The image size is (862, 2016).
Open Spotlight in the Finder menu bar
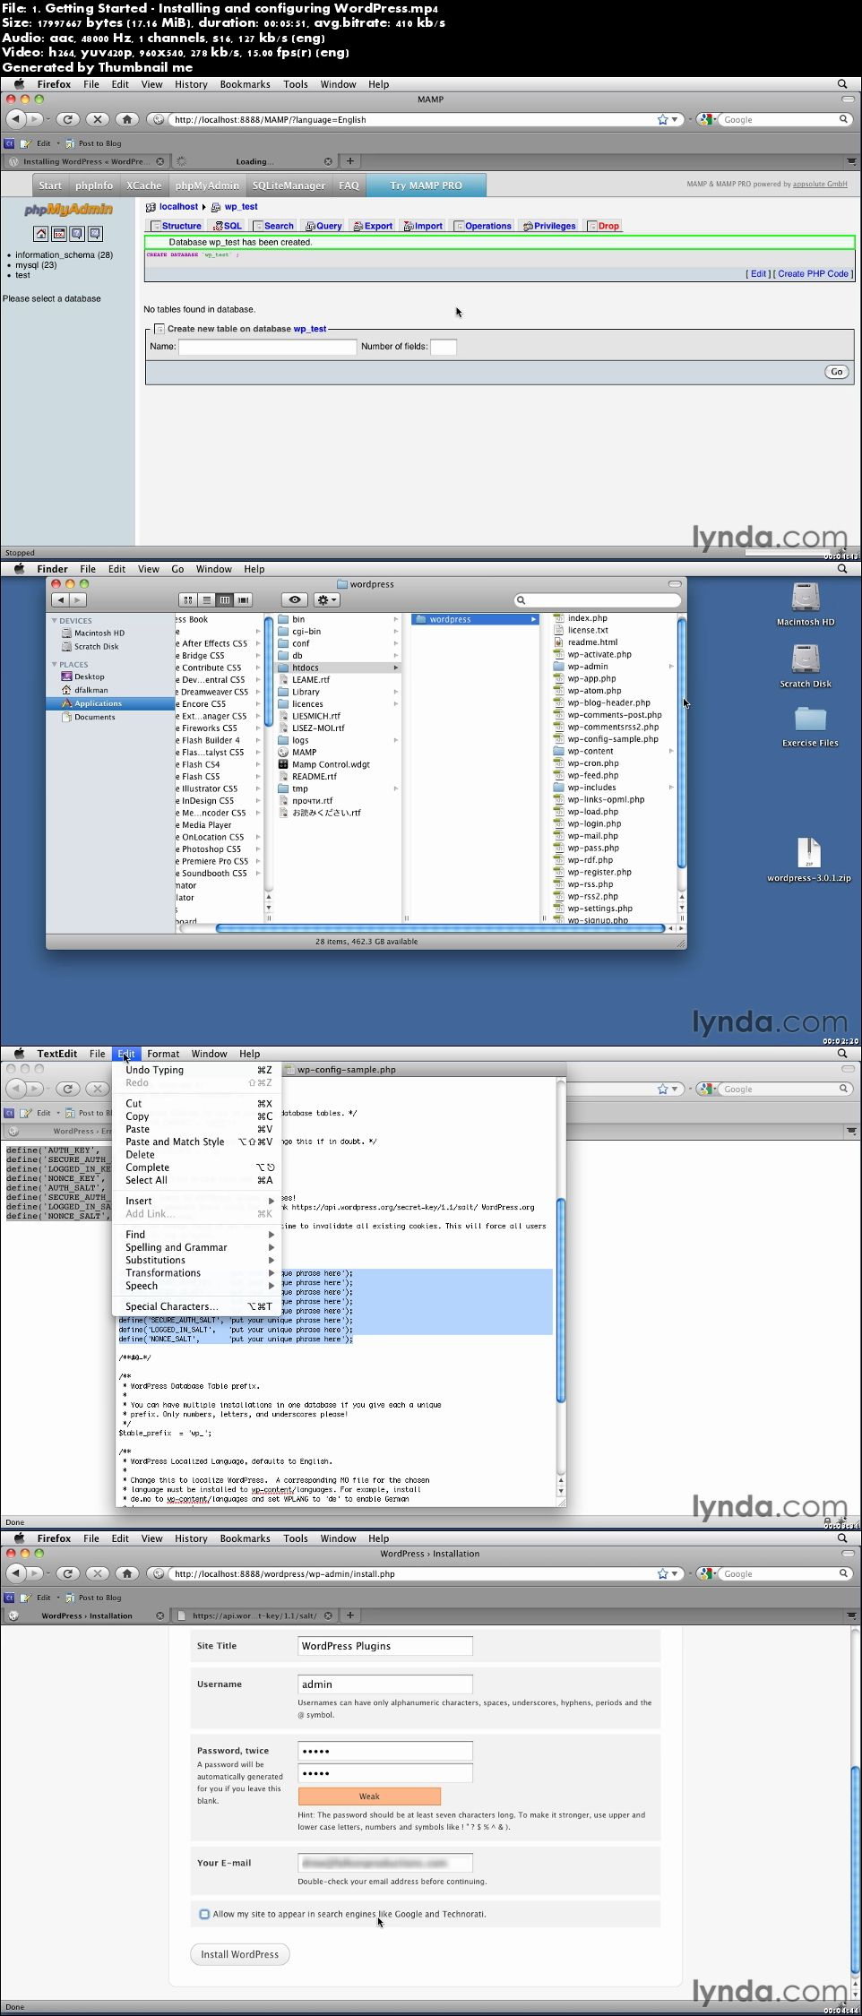[x=842, y=568]
